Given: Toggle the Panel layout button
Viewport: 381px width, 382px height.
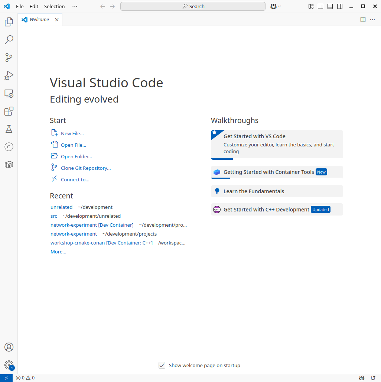Looking at the screenshot, I should (330, 6).
